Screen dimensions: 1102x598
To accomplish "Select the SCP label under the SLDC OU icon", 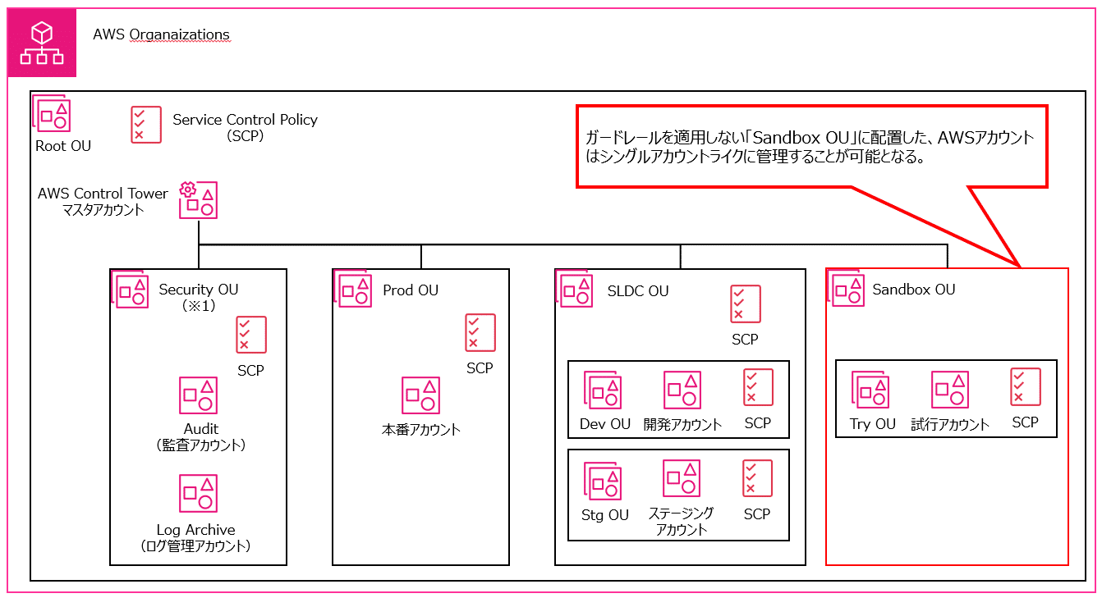I will click(745, 339).
